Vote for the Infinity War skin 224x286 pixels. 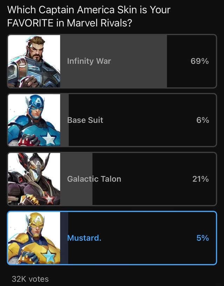pos(112,61)
